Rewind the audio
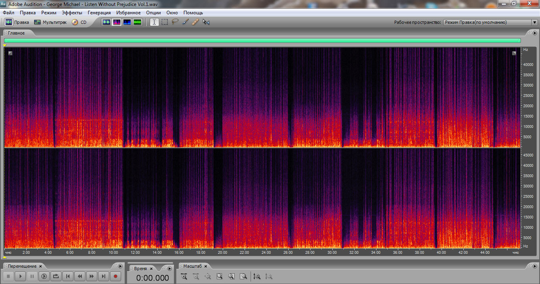Screen dimensions: 540x284 (x=80, y=276)
